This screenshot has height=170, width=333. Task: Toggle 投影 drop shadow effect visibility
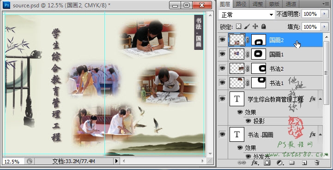(248, 121)
